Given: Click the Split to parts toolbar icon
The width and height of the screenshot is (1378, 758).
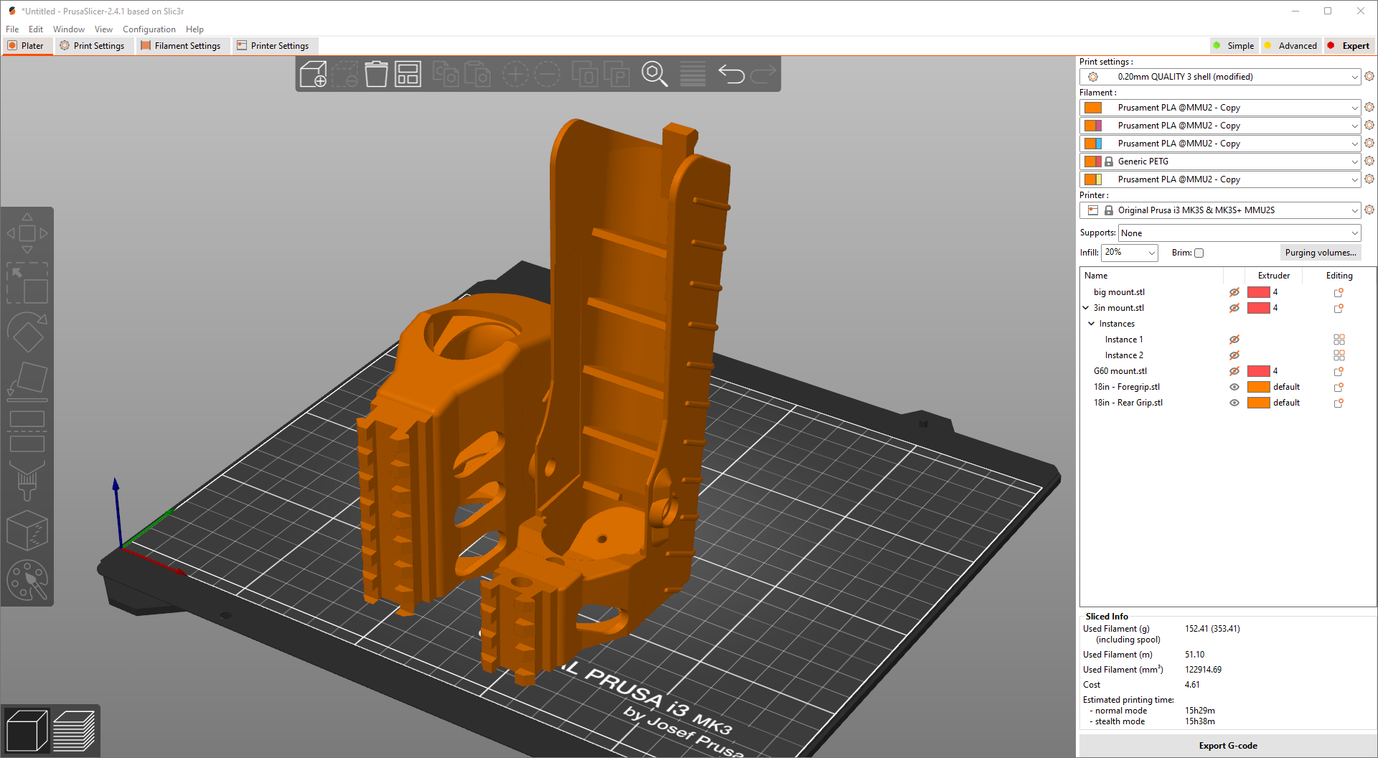Looking at the screenshot, I should point(617,74).
